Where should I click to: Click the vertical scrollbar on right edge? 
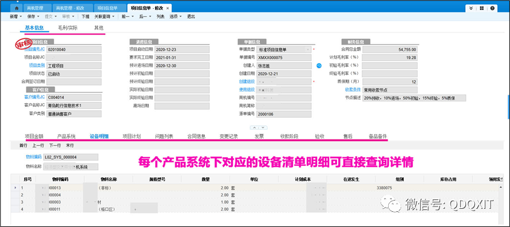[508, 107]
